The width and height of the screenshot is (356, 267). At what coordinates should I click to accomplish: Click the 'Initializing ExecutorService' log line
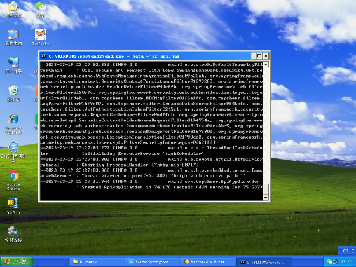click(142, 154)
